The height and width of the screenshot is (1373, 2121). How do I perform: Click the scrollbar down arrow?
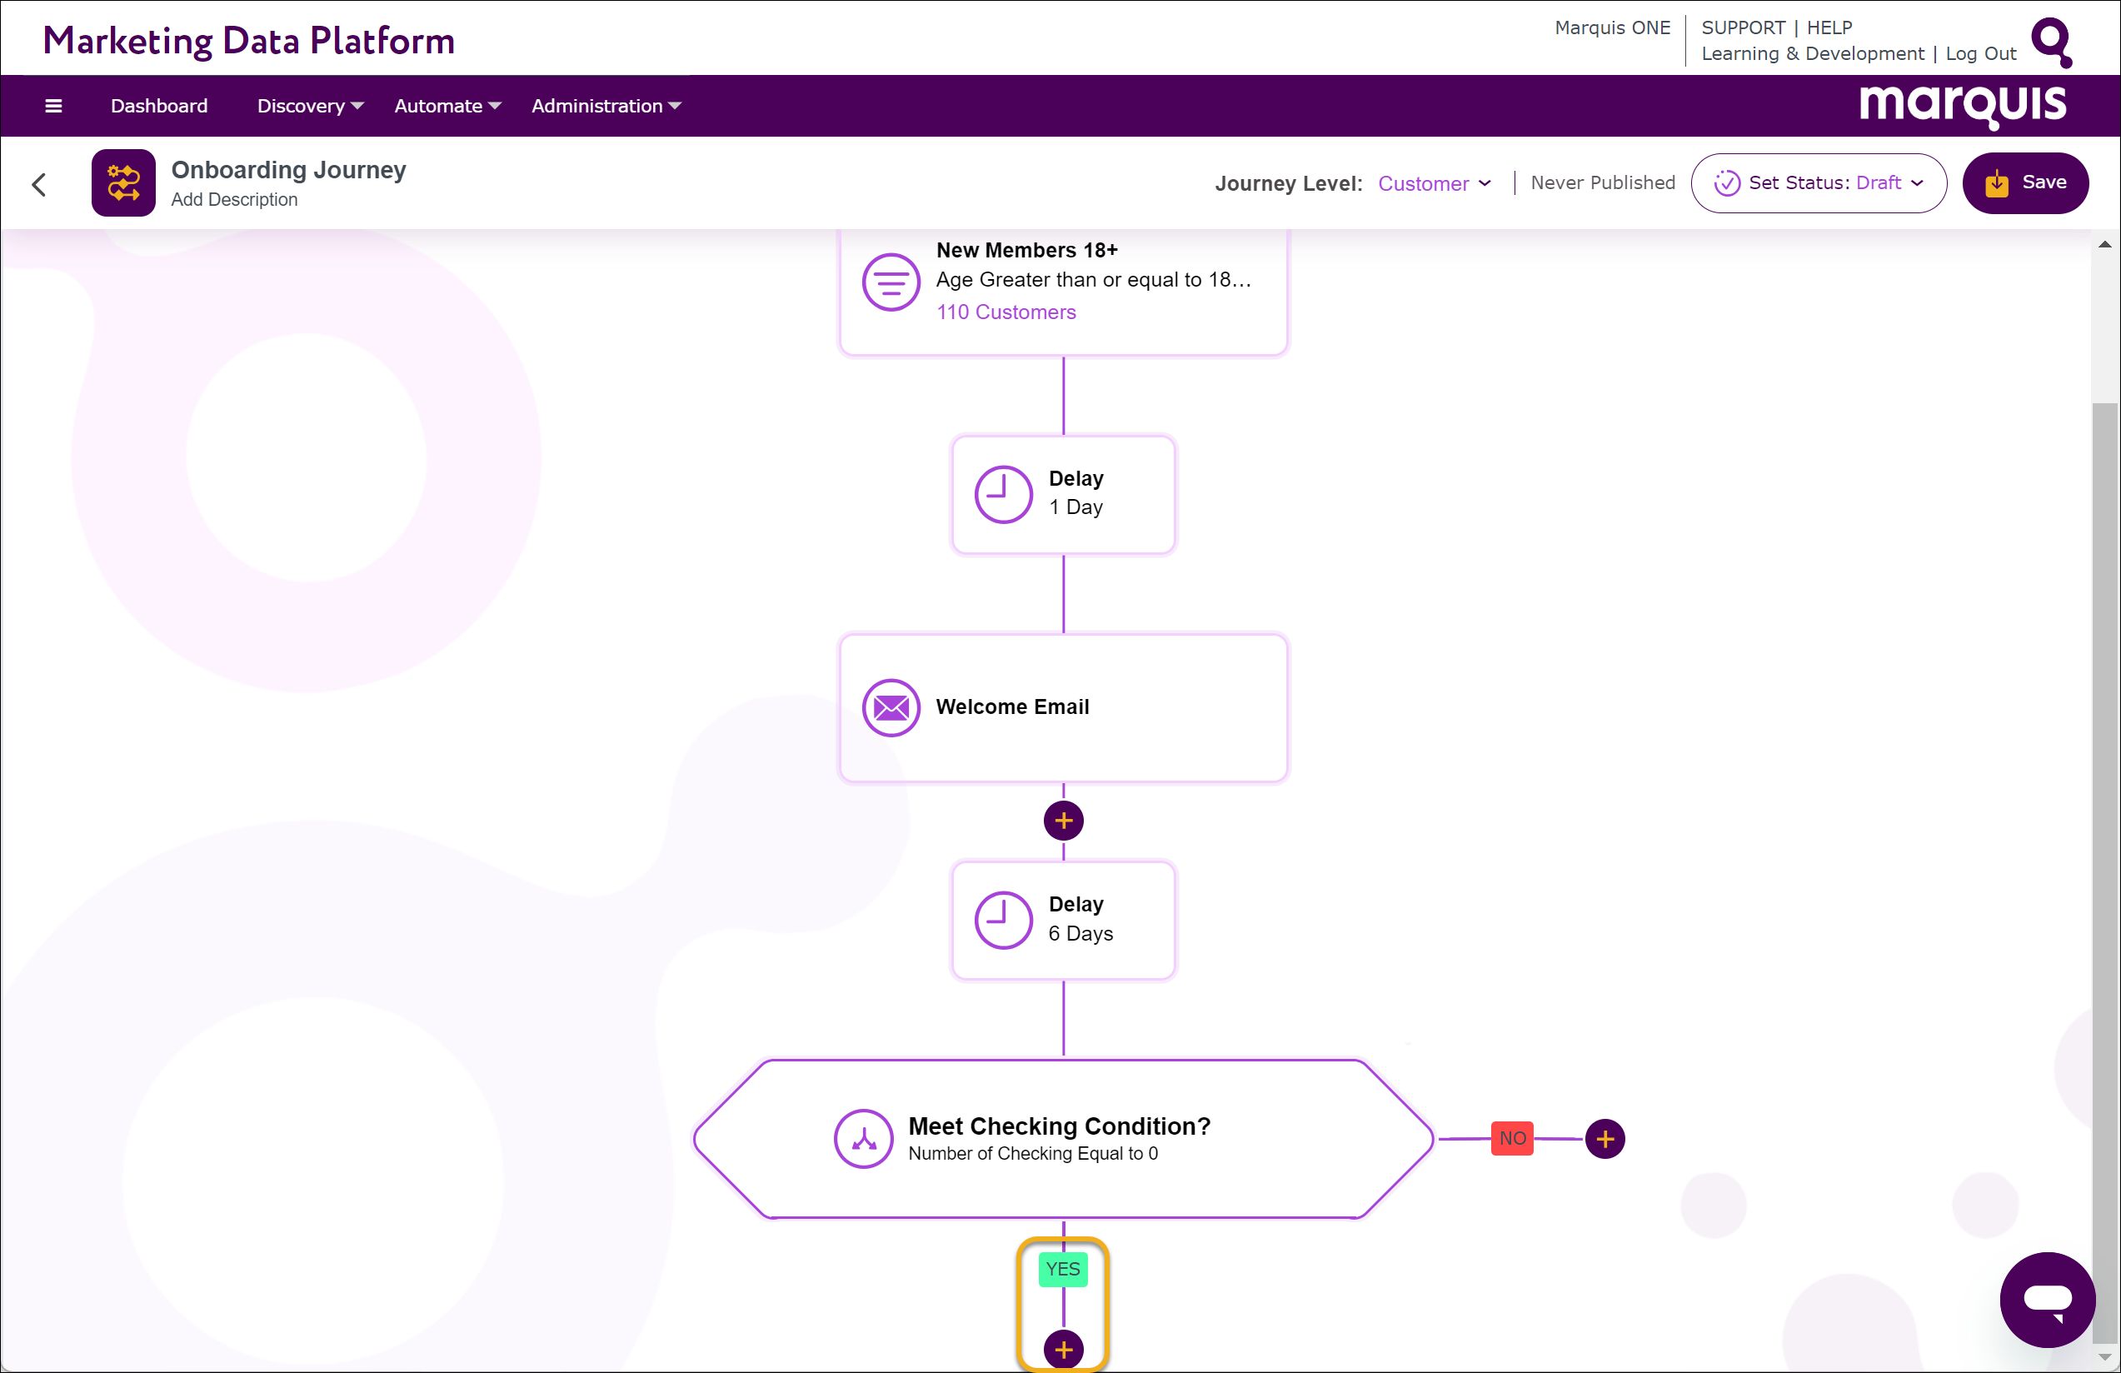coord(2104,1356)
